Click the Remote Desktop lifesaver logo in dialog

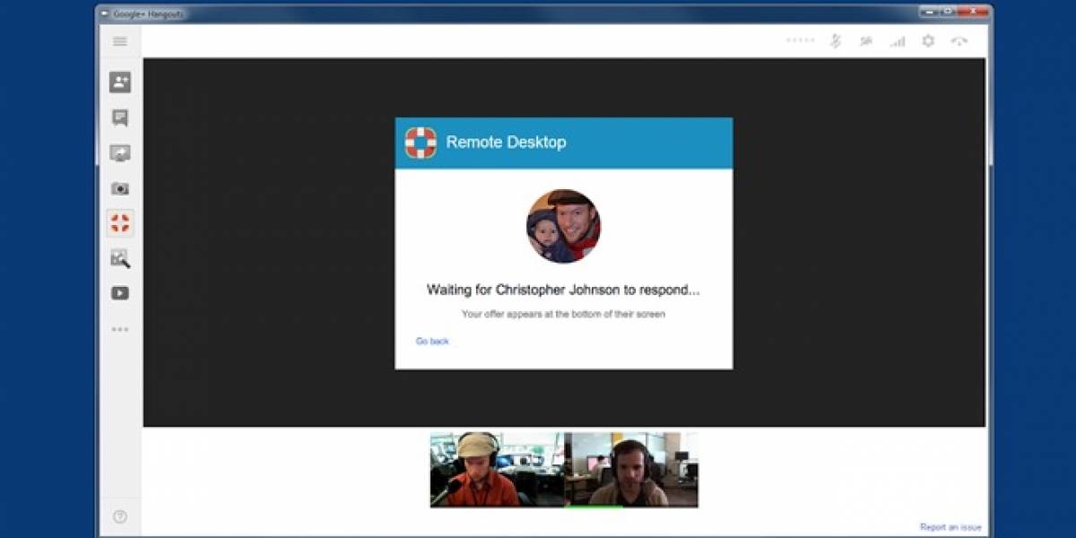[x=421, y=143]
